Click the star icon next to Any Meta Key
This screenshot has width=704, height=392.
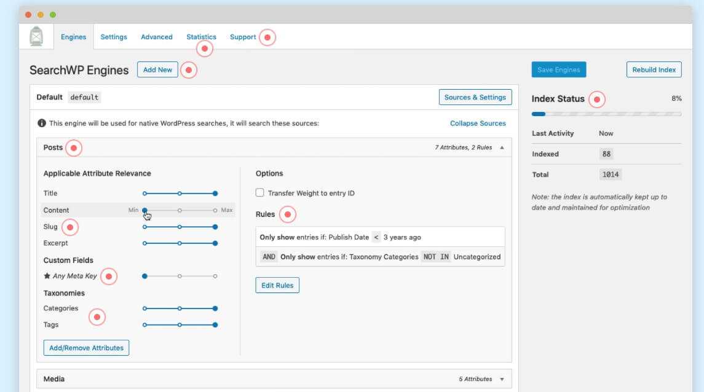pyautogui.click(x=47, y=276)
